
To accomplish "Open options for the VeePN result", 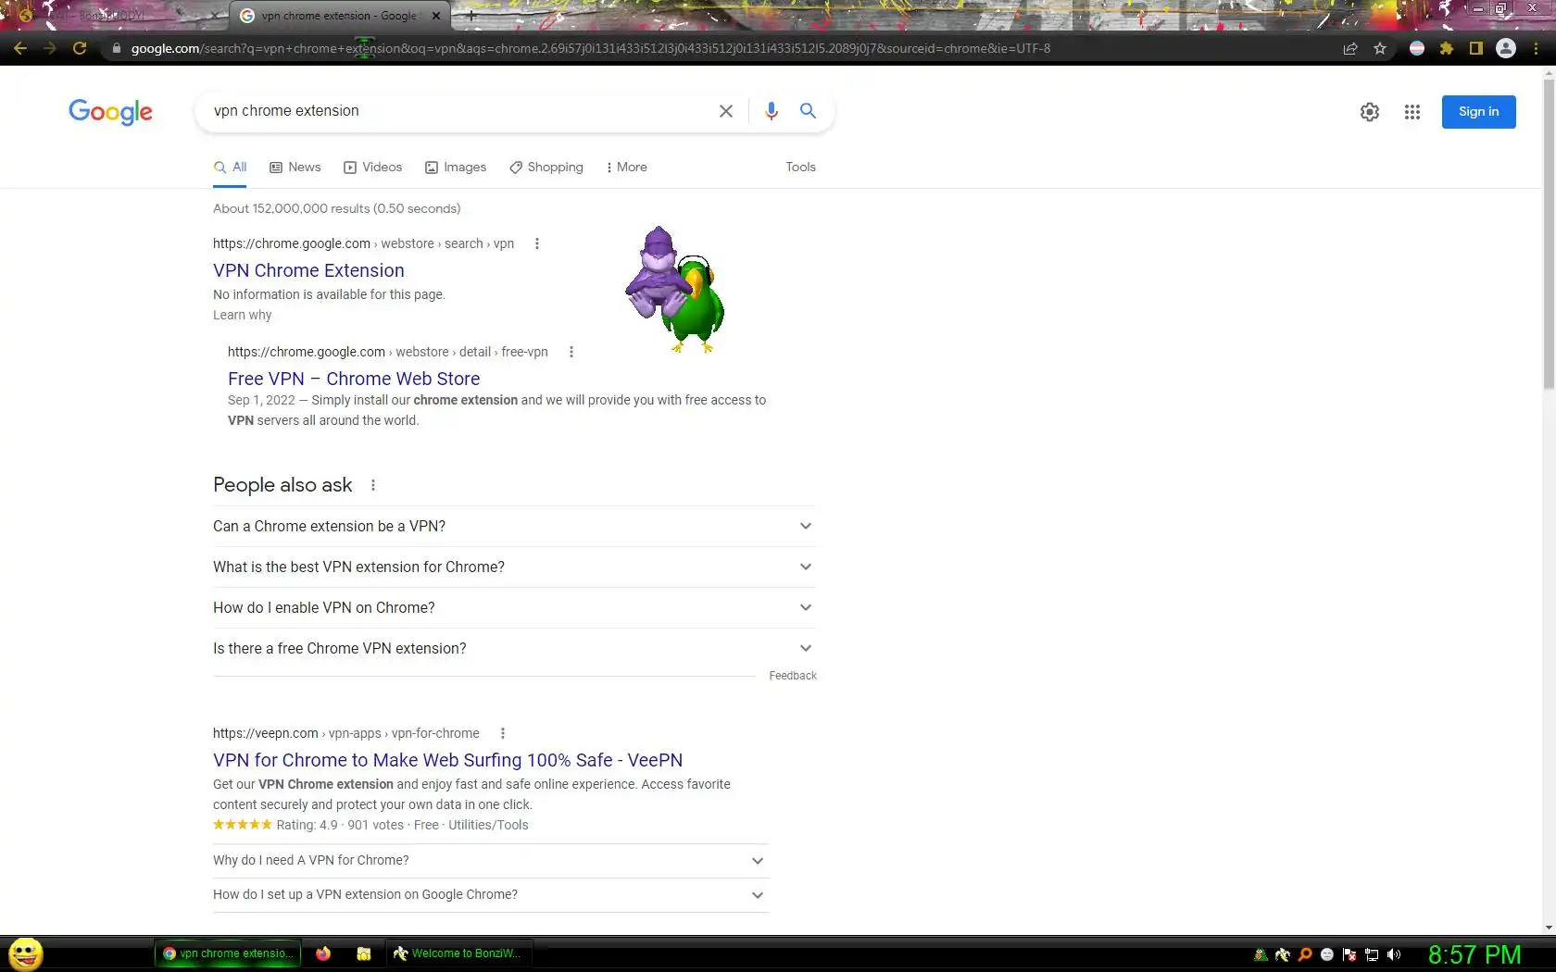I will pos(503,733).
